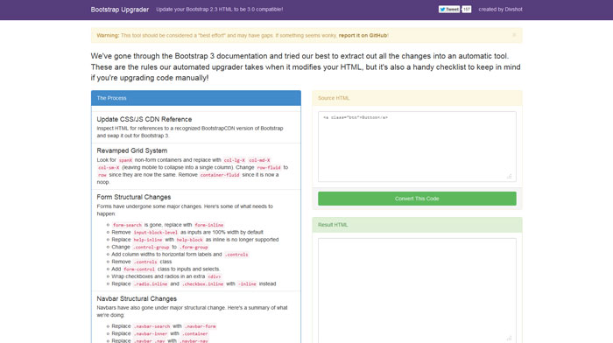This screenshot has height=343, width=613.
Task: Click the tweet count bubble
Action: tap(467, 10)
